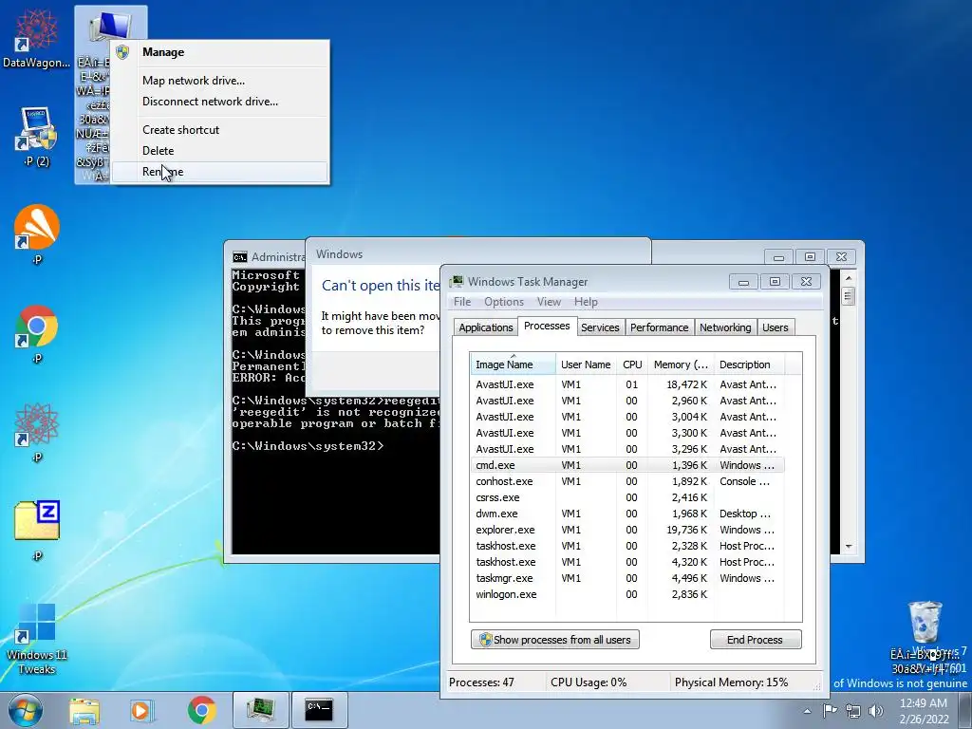
Task: Open Task Manager View menu
Action: click(549, 302)
